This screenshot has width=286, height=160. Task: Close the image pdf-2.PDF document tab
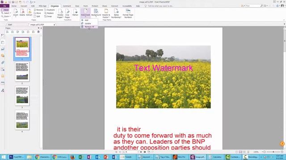tap(55, 24)
